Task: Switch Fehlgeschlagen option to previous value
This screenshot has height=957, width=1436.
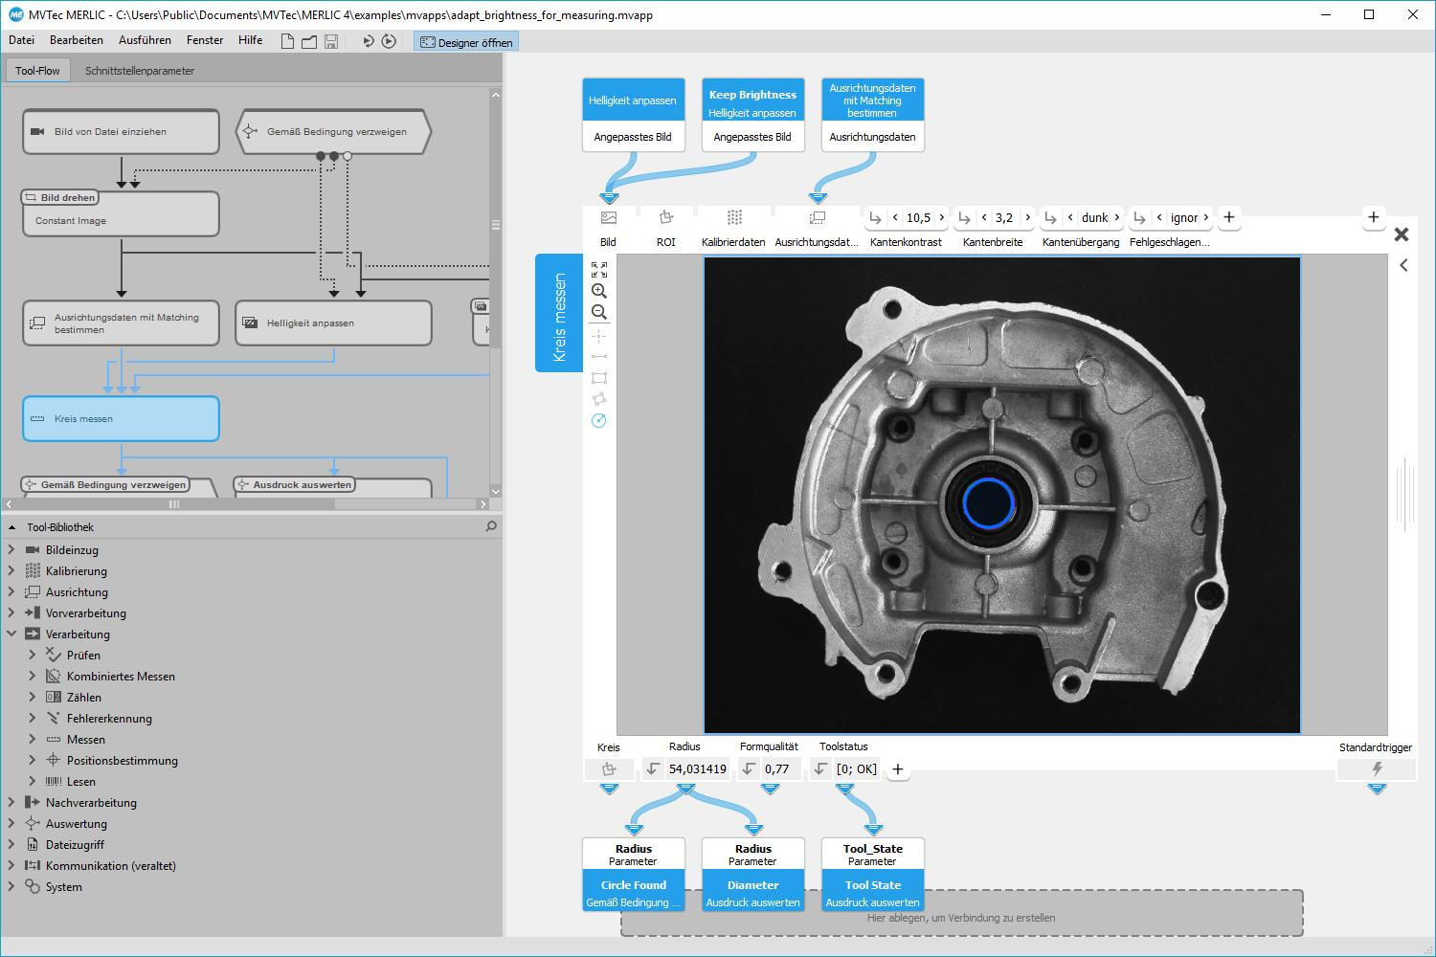Action: tap(1159, 217)
